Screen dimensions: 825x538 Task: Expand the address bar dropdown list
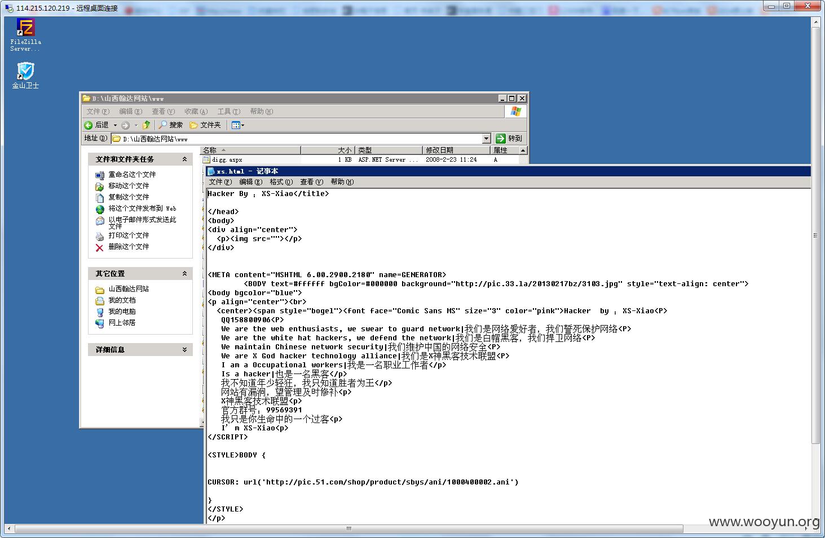[x=486, y=139]
